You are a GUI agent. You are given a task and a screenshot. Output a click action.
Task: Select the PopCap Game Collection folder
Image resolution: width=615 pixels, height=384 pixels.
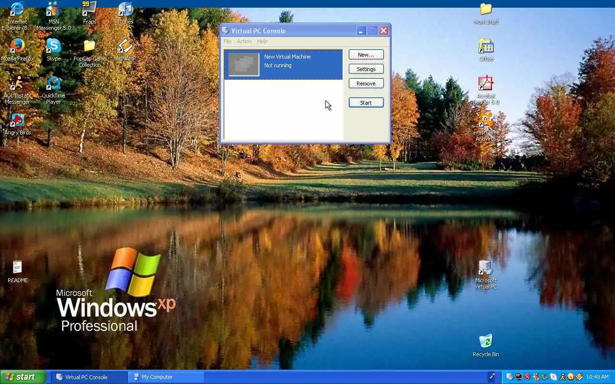point(90,53)
